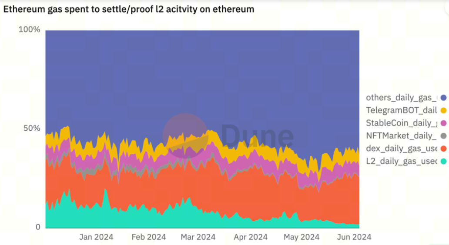Select the L2_daily_gas_used legend label
This screenshot has width=449, height=245.
[402, 161]
